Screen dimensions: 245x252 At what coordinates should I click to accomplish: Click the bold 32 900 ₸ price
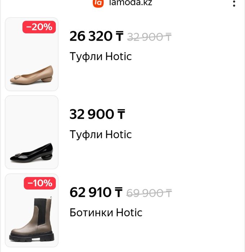pyautogui.click(x=97, y=114)
